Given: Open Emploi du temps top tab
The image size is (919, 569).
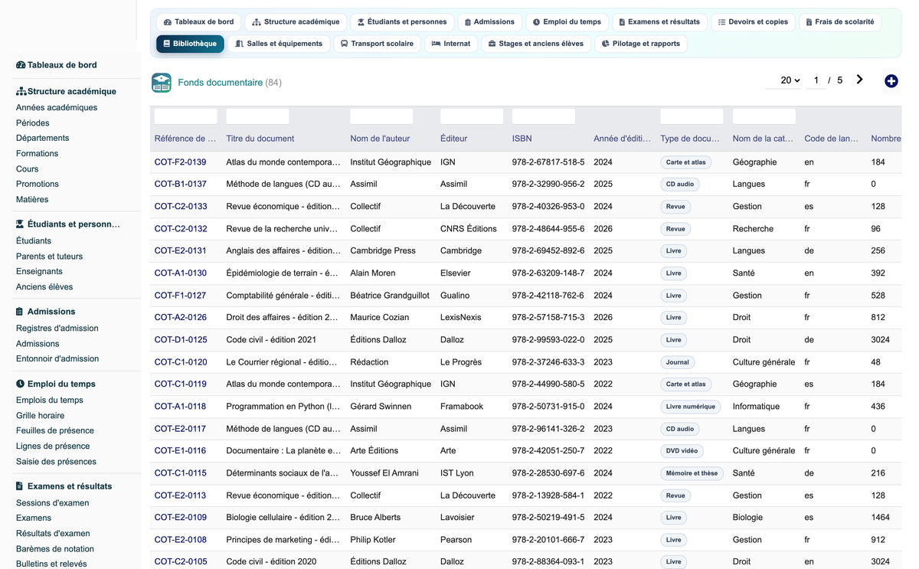Looking at the screenshot, I should click(567, 22).
